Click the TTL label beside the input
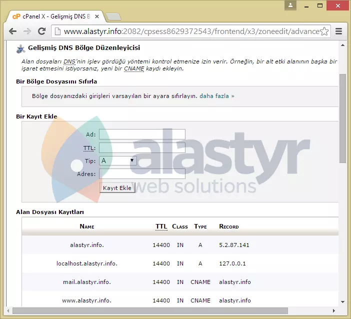 point(89,148)
